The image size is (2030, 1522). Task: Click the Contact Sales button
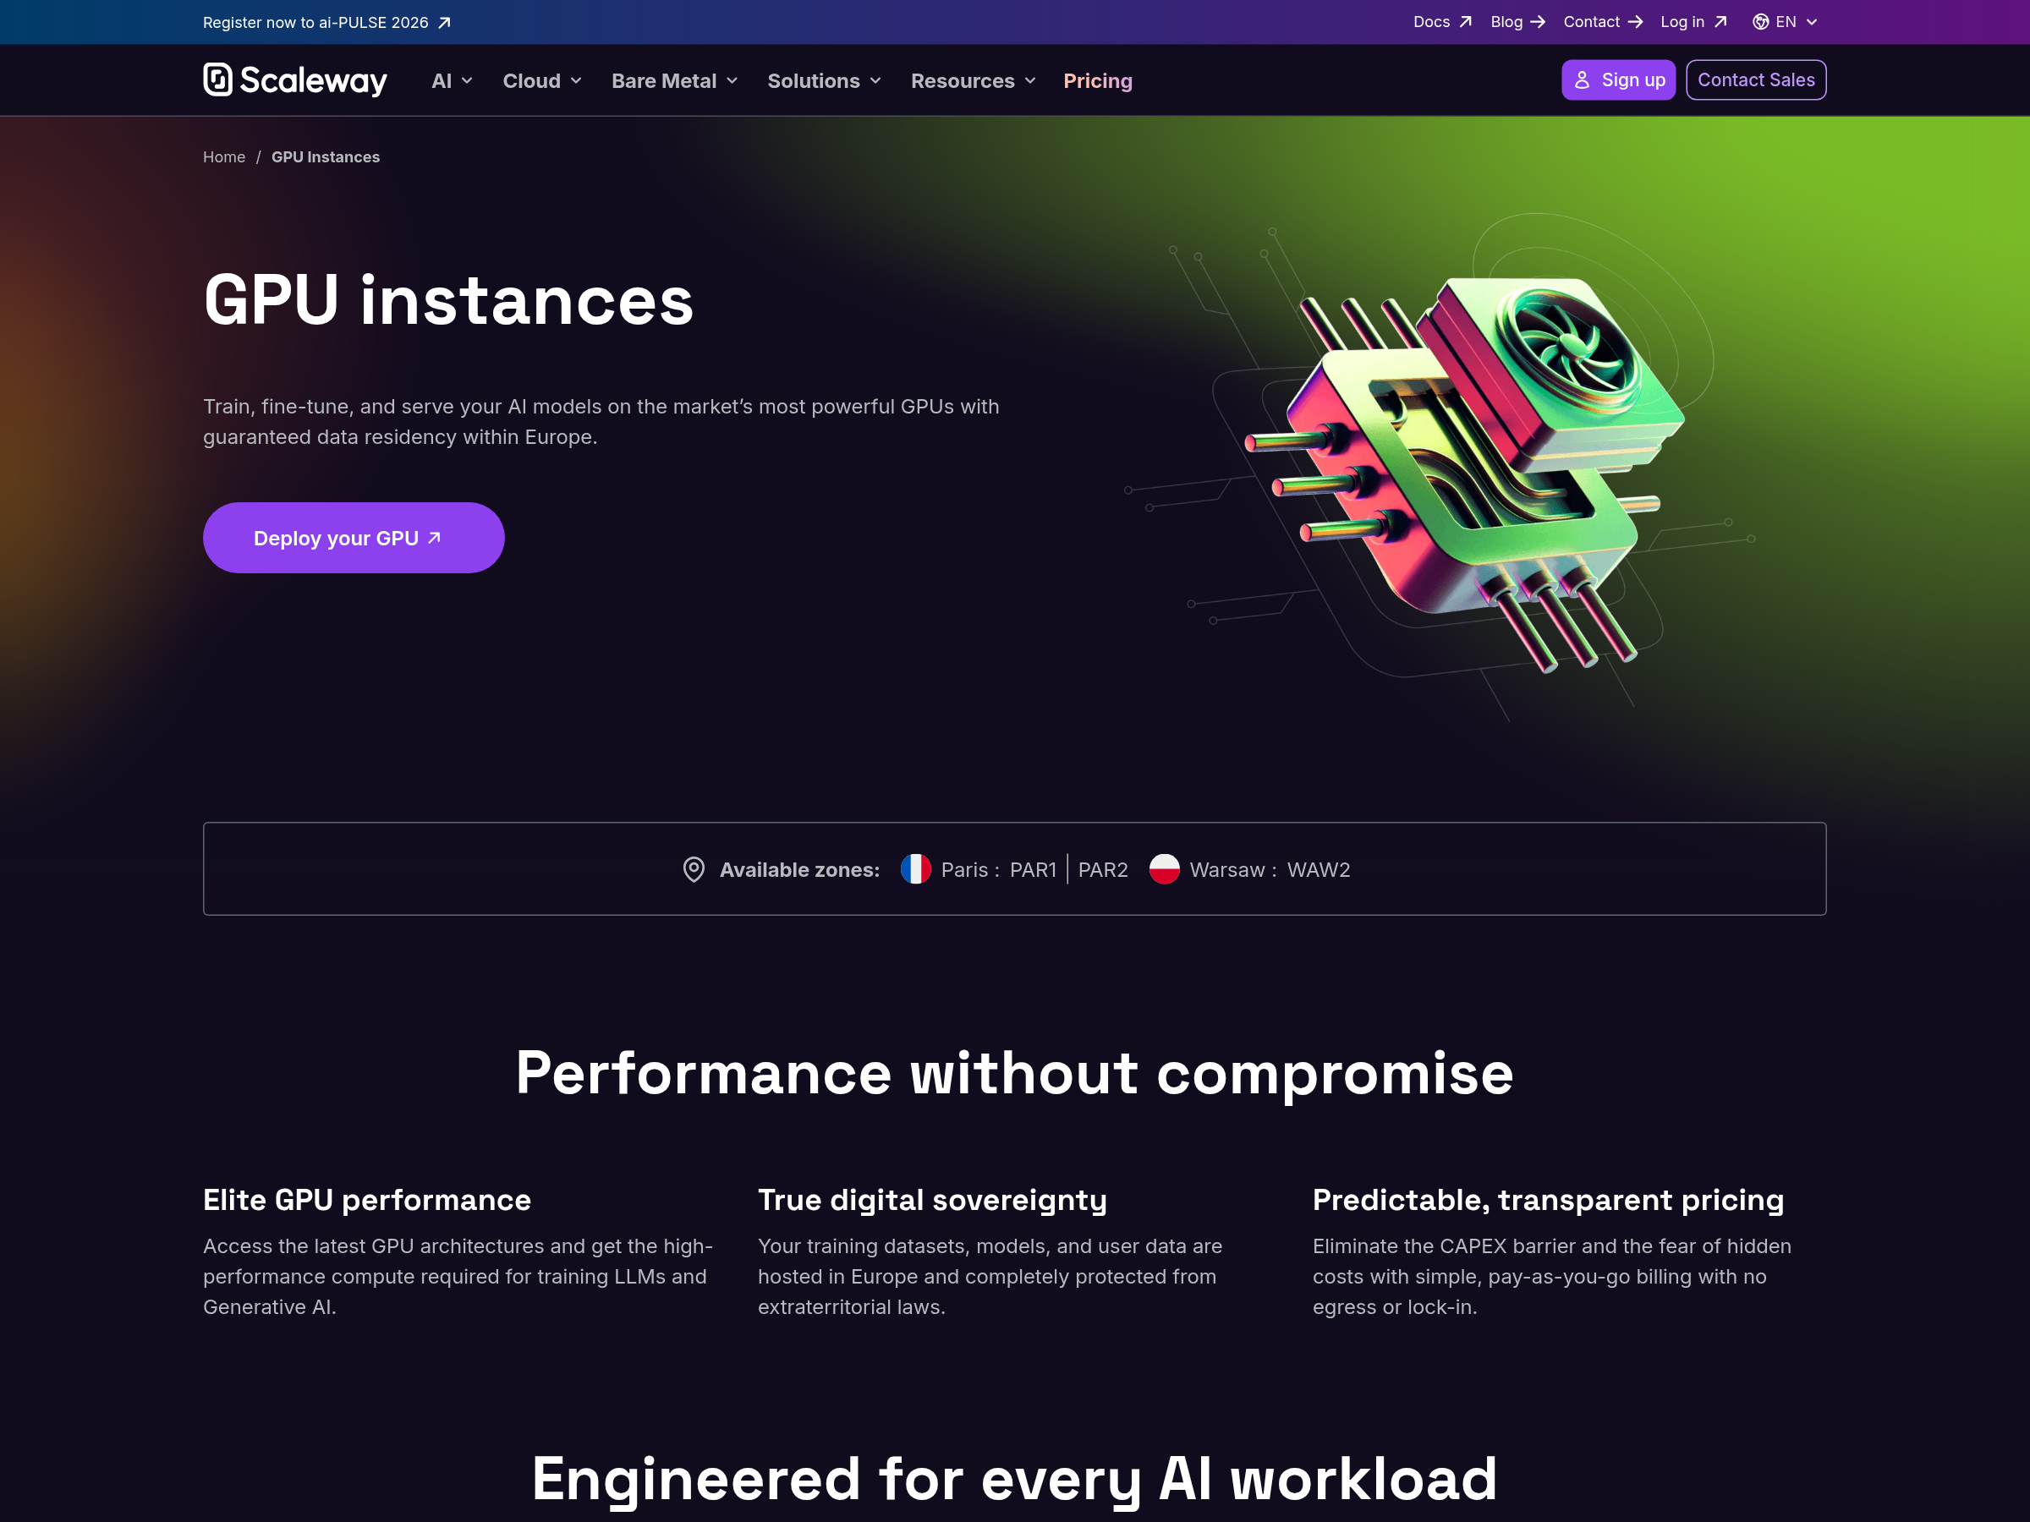1756,79
